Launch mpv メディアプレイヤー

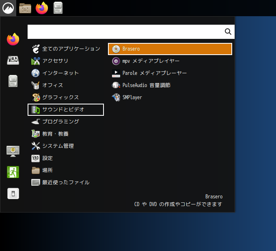(170, 61)
